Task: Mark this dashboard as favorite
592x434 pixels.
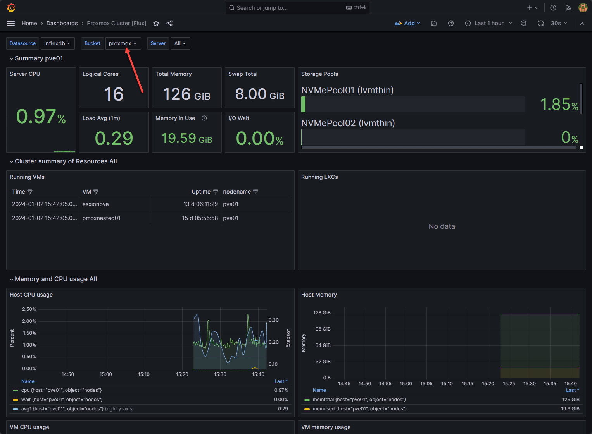Action: pyautogui.click(x=156, y=23)
